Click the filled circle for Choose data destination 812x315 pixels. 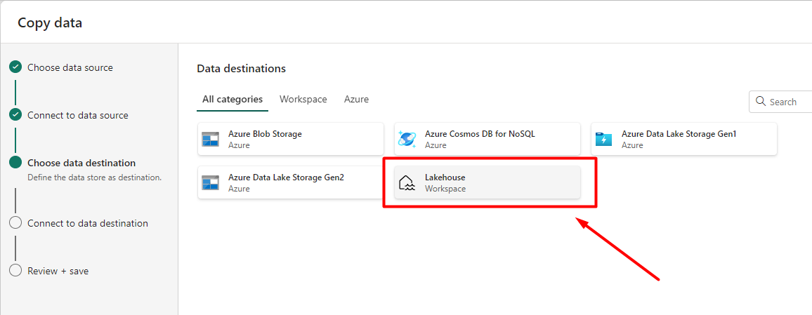(15, 163)
